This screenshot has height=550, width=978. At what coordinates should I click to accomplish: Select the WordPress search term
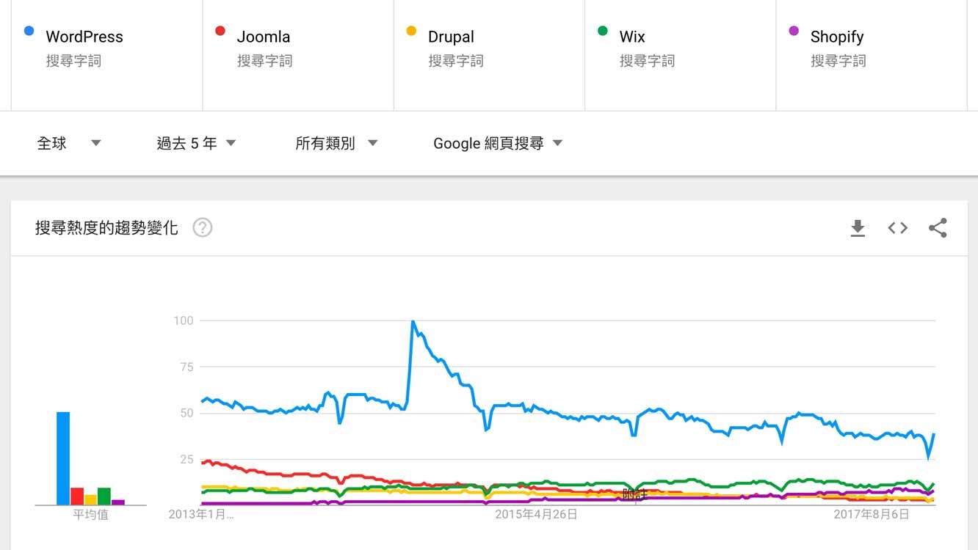[x=84, y=37]
